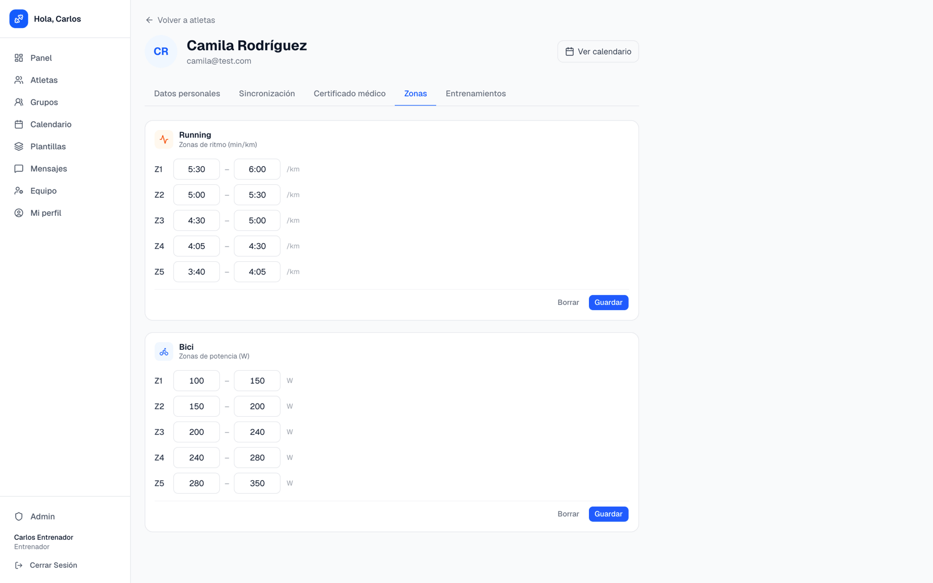
Task: Open the Datos personales tab
Action: coord(187,93)
